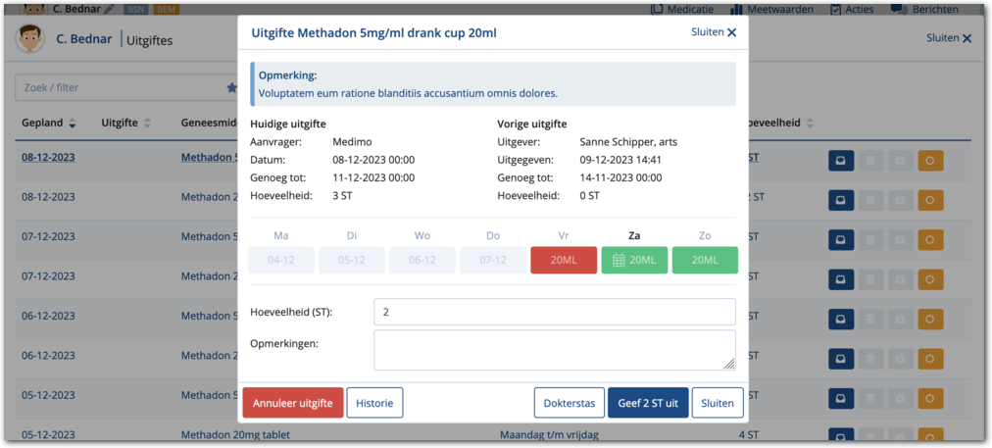The width and height of the screenshot is (992, 448).
Task: Click the star favorite icon in the filter bar
Action: tap(231, 87)
